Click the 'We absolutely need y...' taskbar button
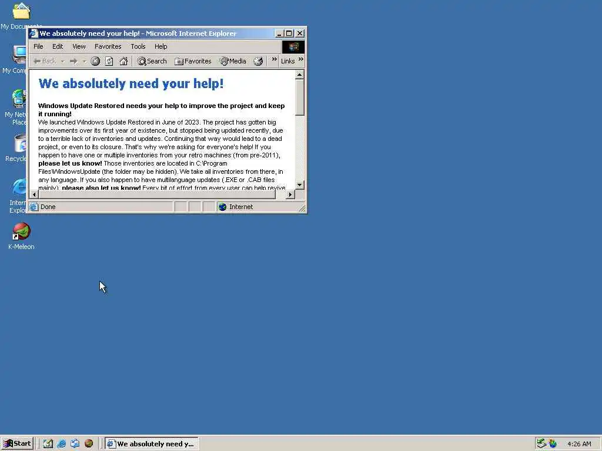 tap(152, 444)
